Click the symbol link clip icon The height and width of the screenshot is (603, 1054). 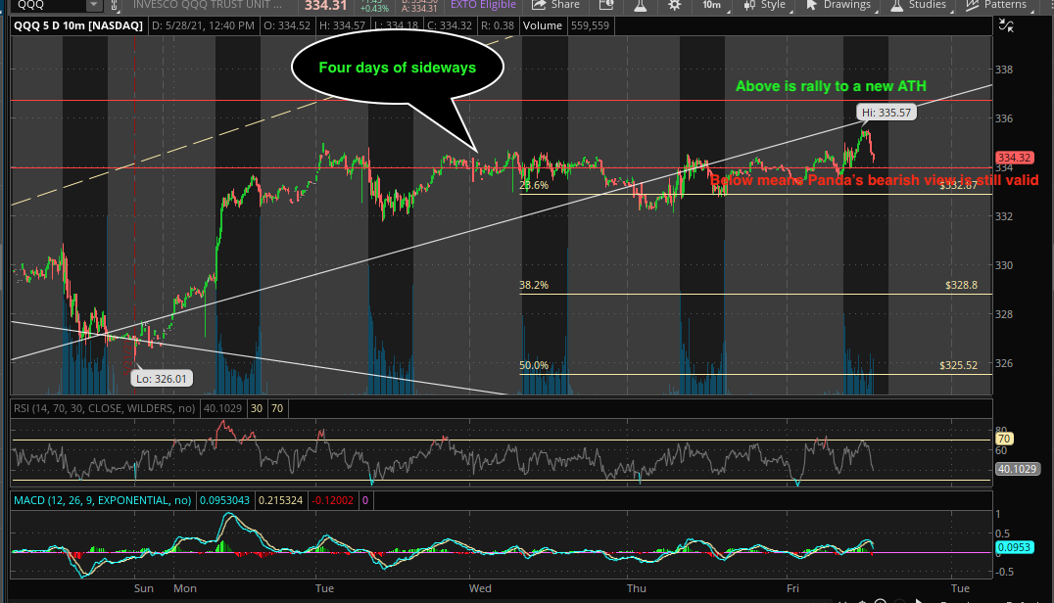pos(115,5)
